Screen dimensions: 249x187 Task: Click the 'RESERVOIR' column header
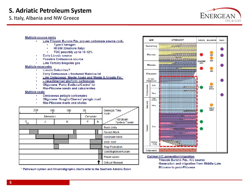[x=211, y=40]
